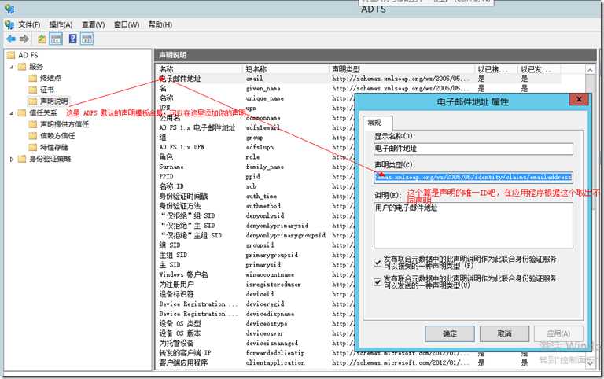Open the 查看(V) menu
The image size is (604, 379).
point(94,24)
